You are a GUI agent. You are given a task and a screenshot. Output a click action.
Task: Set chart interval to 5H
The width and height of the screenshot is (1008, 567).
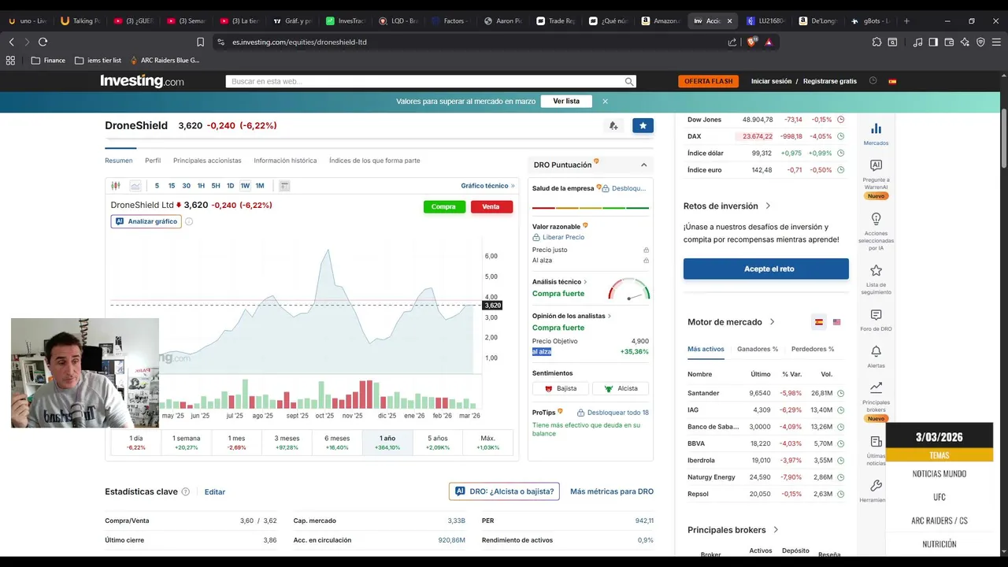pos(215,186)
